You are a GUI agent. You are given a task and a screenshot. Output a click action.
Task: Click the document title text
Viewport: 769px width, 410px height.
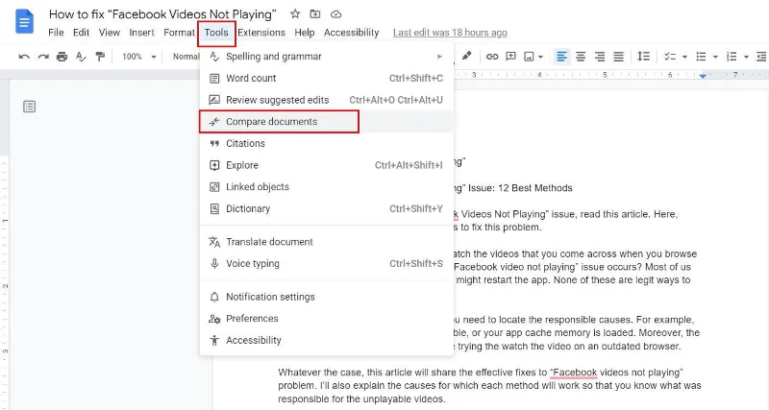click(x=162, y=14)
